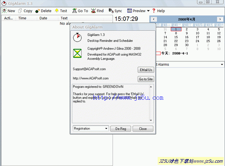Viewport: 225px width, 166px height.
Task: Click the New alarm toolbar icon
Action: tap(4, 11)
